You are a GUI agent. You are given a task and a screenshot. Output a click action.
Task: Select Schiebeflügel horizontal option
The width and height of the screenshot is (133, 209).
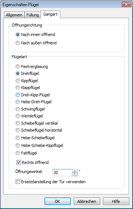(x=39, y=130)
